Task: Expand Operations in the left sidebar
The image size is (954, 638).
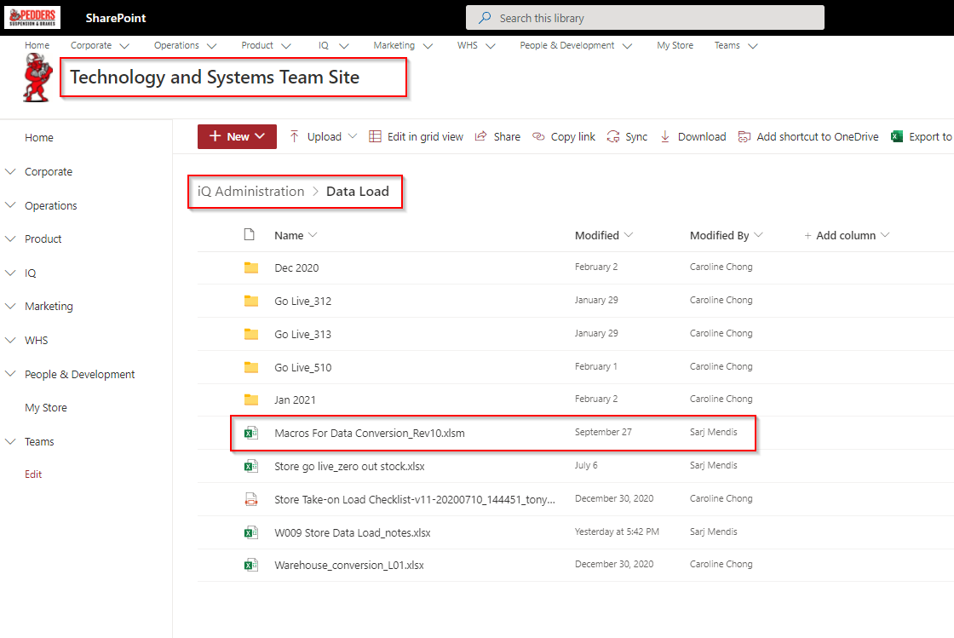Action: point(10,205)
